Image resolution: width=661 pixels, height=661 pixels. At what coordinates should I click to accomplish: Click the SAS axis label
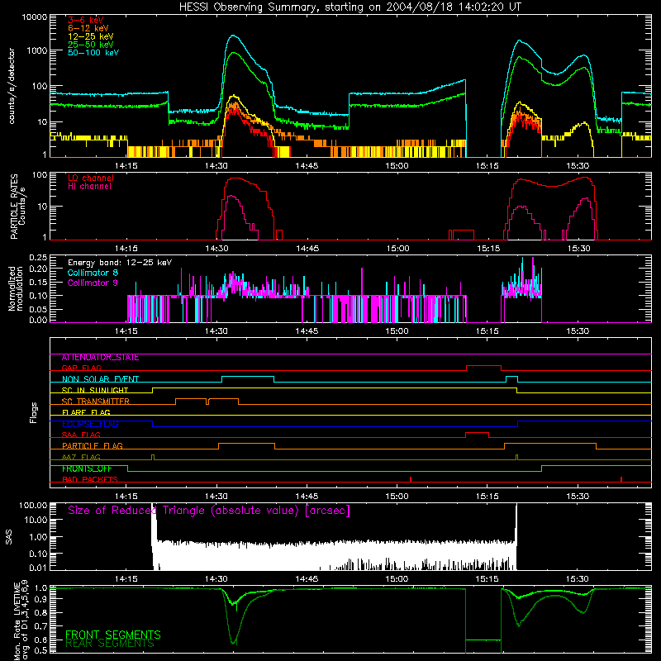(x=9, y=537)
